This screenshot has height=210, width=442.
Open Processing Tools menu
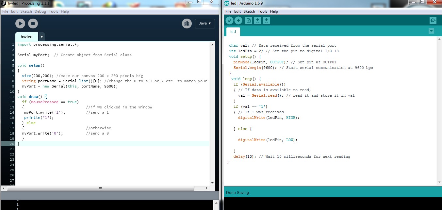(x=53, y=11)
